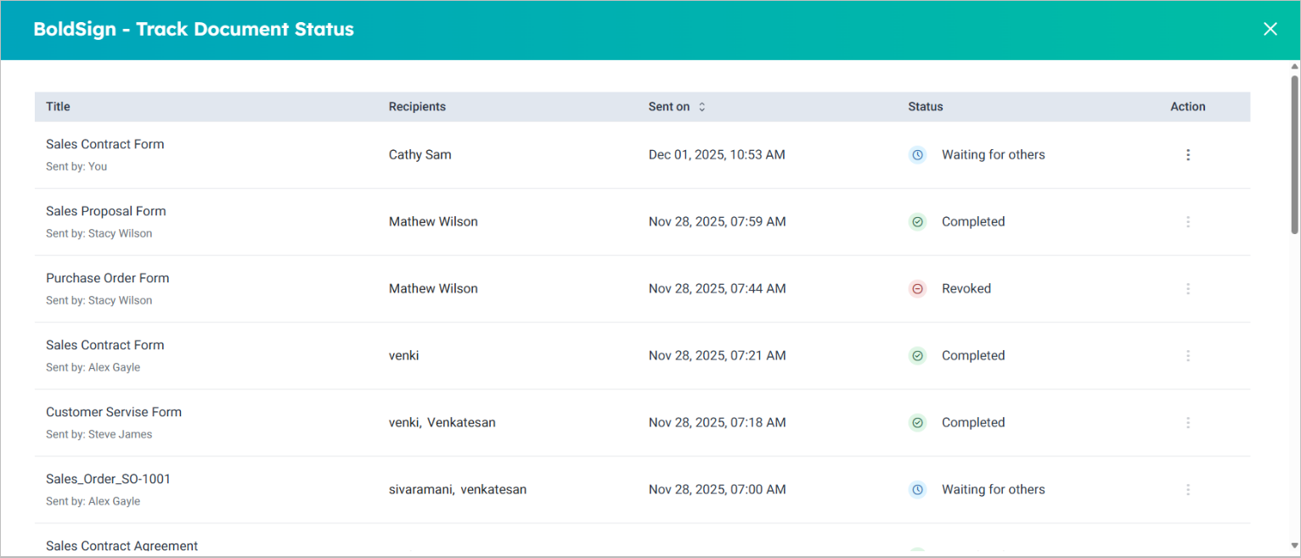Click the Recipients column header

click(x=417, y=107)
